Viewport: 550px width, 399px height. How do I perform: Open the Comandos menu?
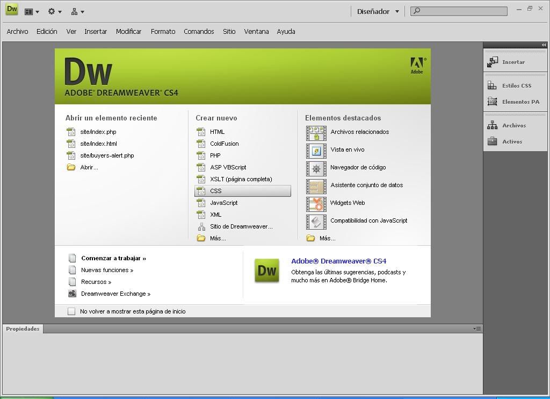[x=199, y=32]
